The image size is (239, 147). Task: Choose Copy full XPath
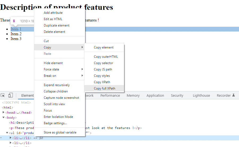coord(105,88)
